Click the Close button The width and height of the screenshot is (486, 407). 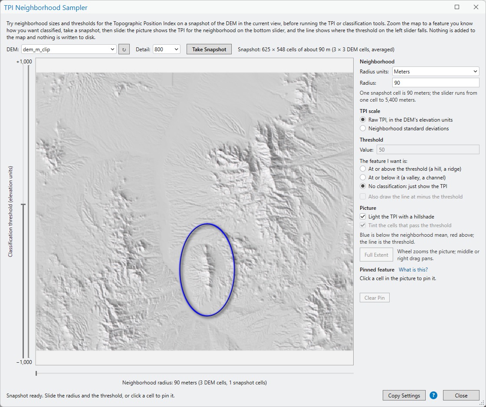[461, 396]
